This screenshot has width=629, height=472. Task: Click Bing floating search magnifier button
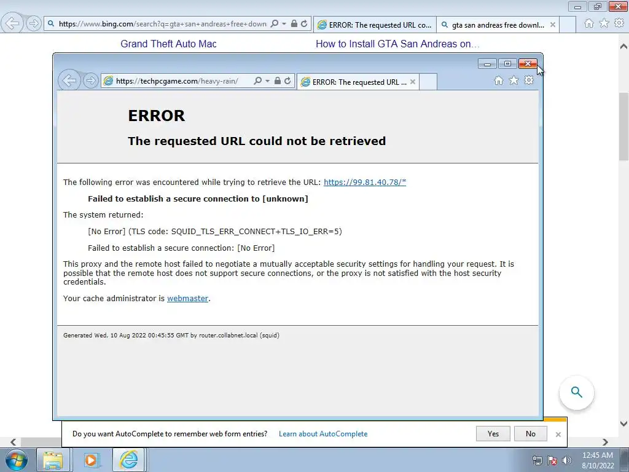click(576, 392)
